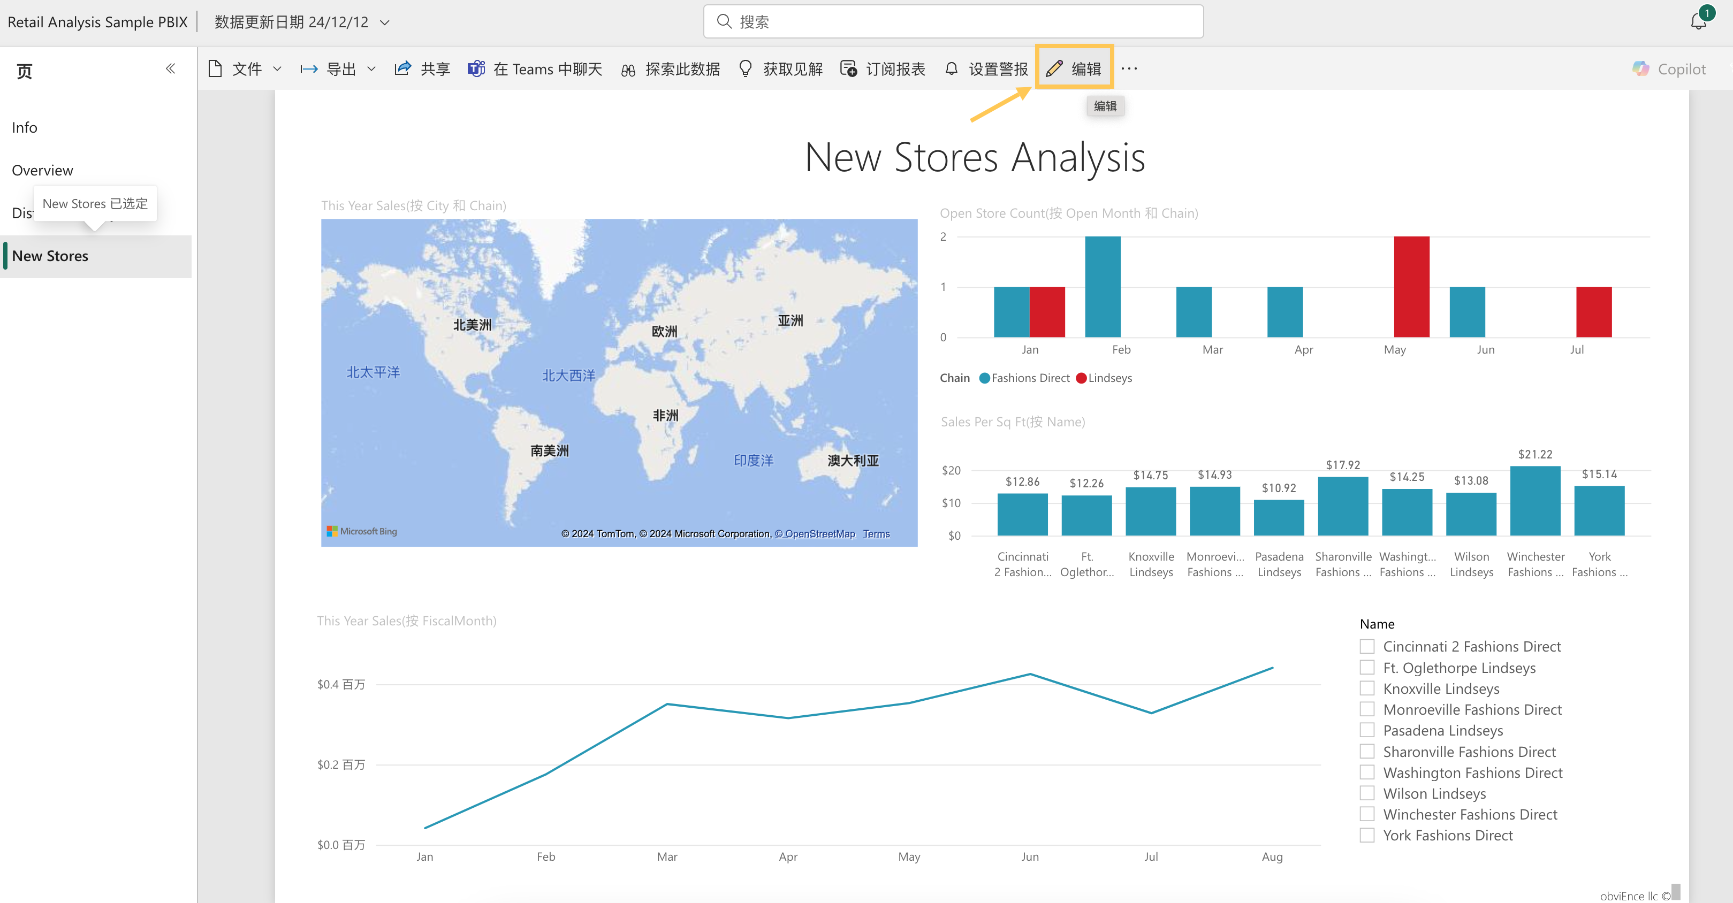Click inside the 搜索 search box
Viewport: 1733px width, 903px height.
953,21
